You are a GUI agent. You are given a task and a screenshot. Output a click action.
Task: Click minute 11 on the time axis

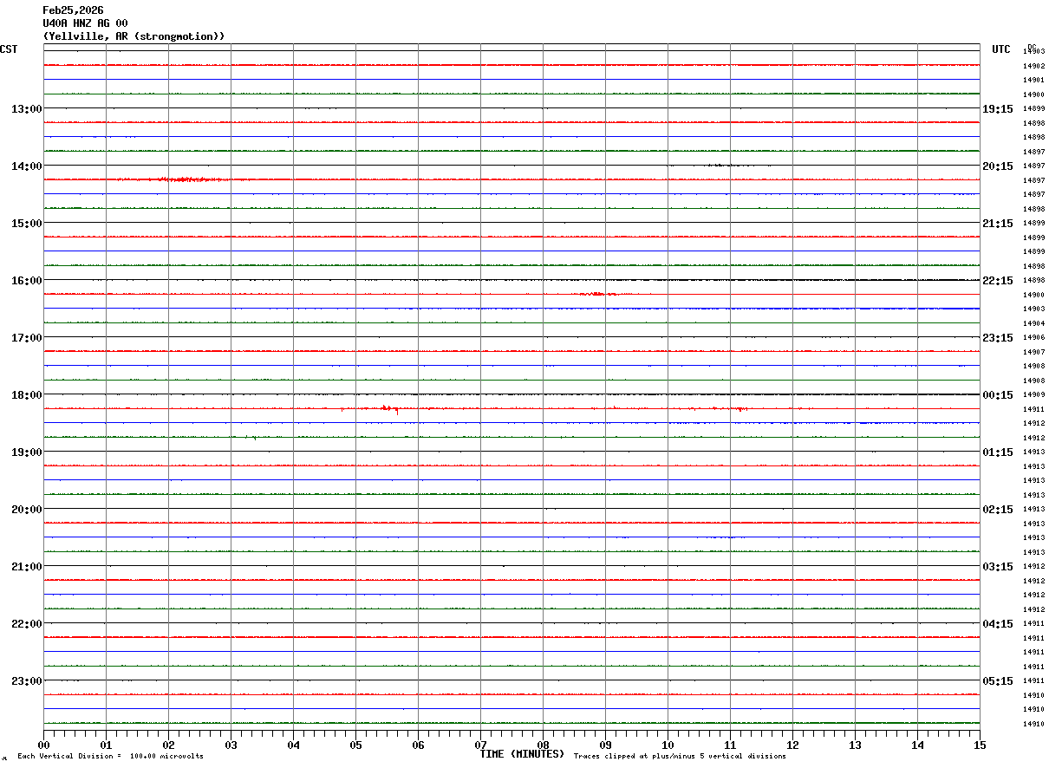point(731,745)
